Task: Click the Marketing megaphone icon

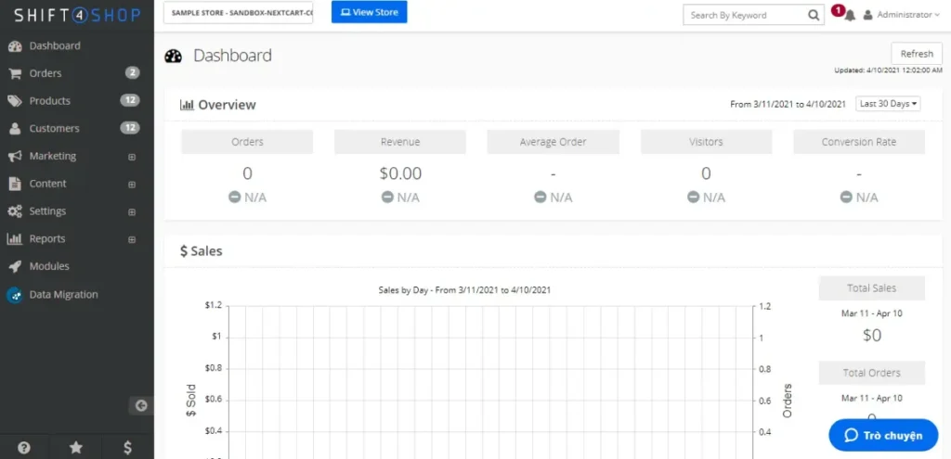Action: (15, 156)
